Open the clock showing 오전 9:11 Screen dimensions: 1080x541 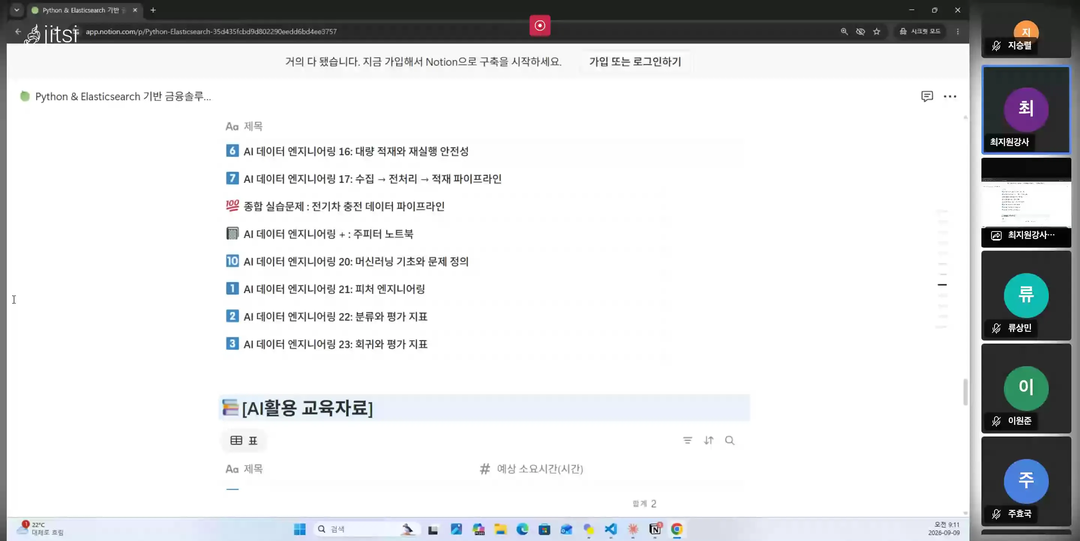(944, 528)
